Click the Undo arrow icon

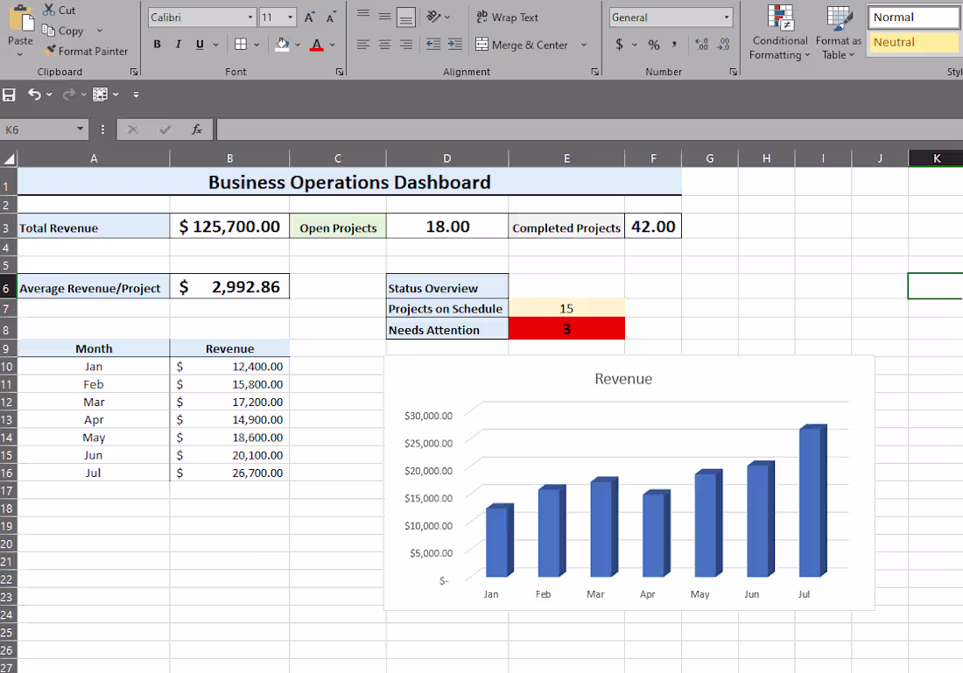[x=34, y=95]
